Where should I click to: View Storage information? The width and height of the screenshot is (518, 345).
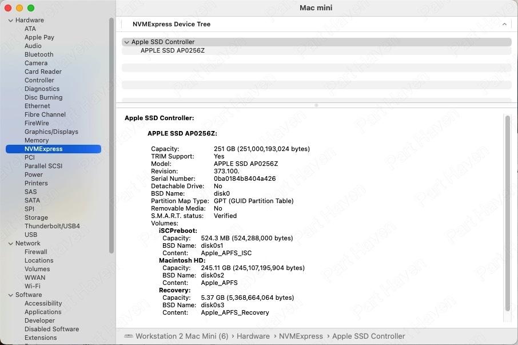point(37,218)
